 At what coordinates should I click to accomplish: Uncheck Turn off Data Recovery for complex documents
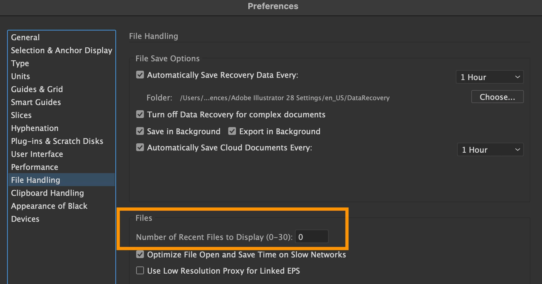[140, 114]
